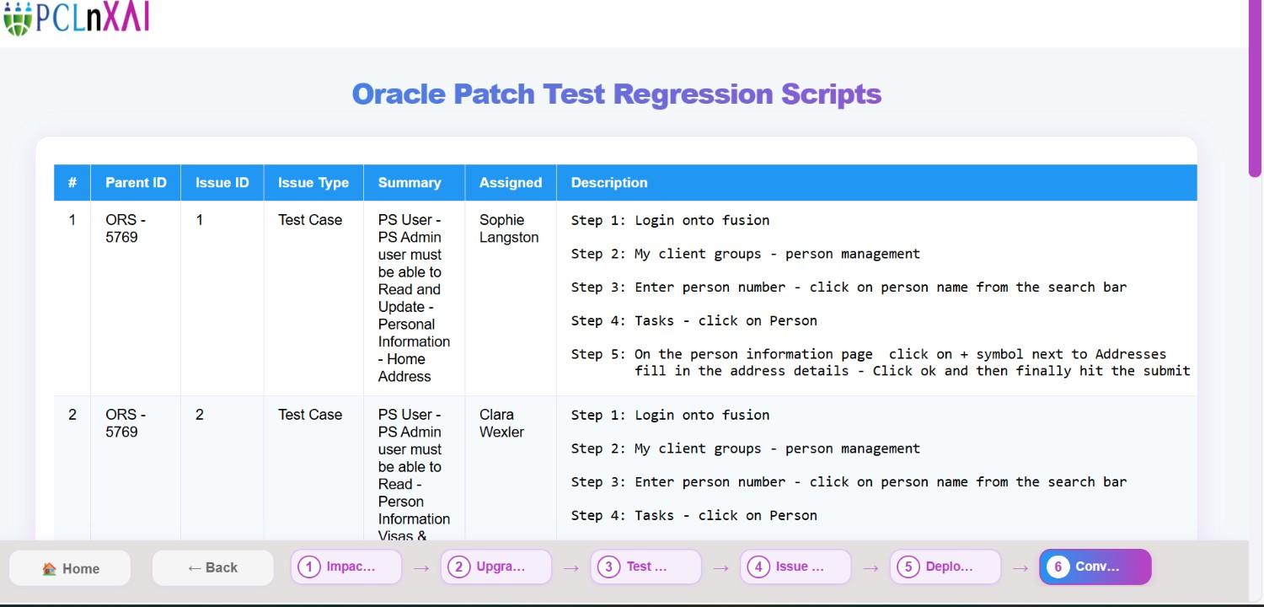Viewport: 1264px width, 607px height.
Task: Click the "Parent ID" column header
Action: pos(136,183)
